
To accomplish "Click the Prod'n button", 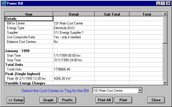I will (67, 100).
